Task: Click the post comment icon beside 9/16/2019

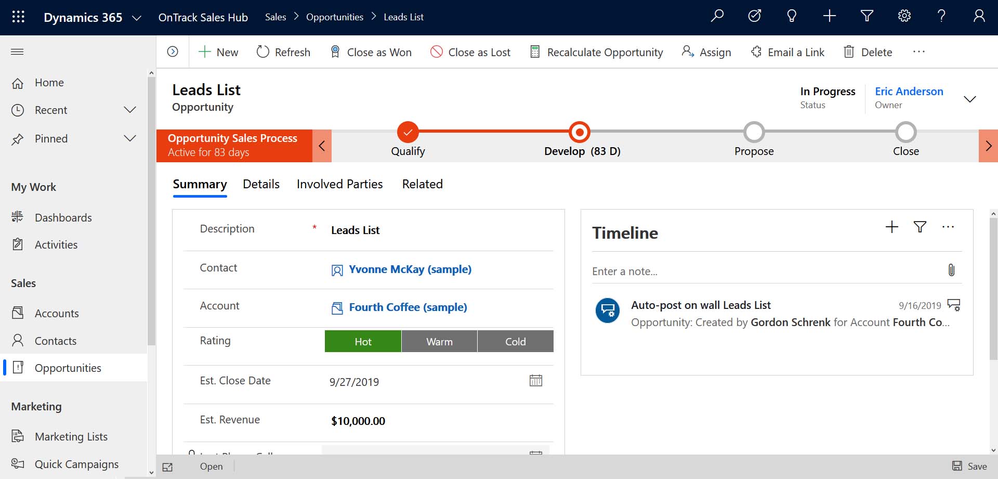Action: click(954, 305)
